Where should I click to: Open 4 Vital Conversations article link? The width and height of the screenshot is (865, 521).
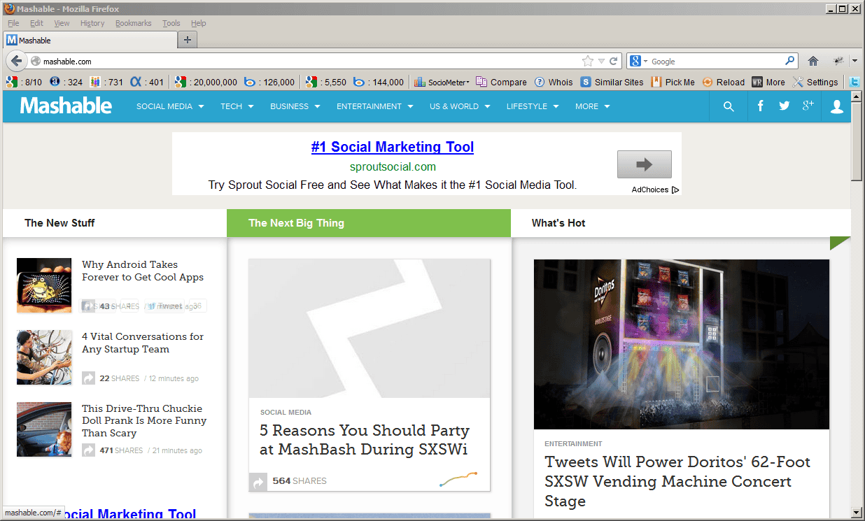[143, 343]
